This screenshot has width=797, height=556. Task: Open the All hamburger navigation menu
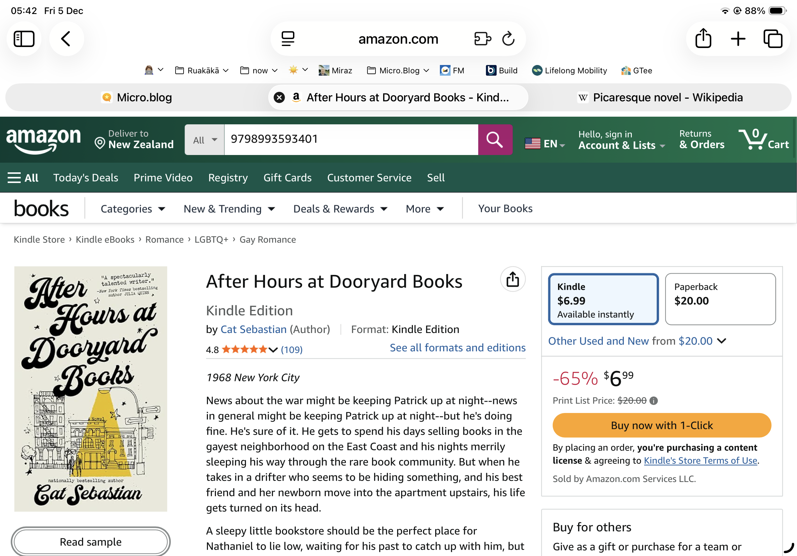[x=23, y=177]
